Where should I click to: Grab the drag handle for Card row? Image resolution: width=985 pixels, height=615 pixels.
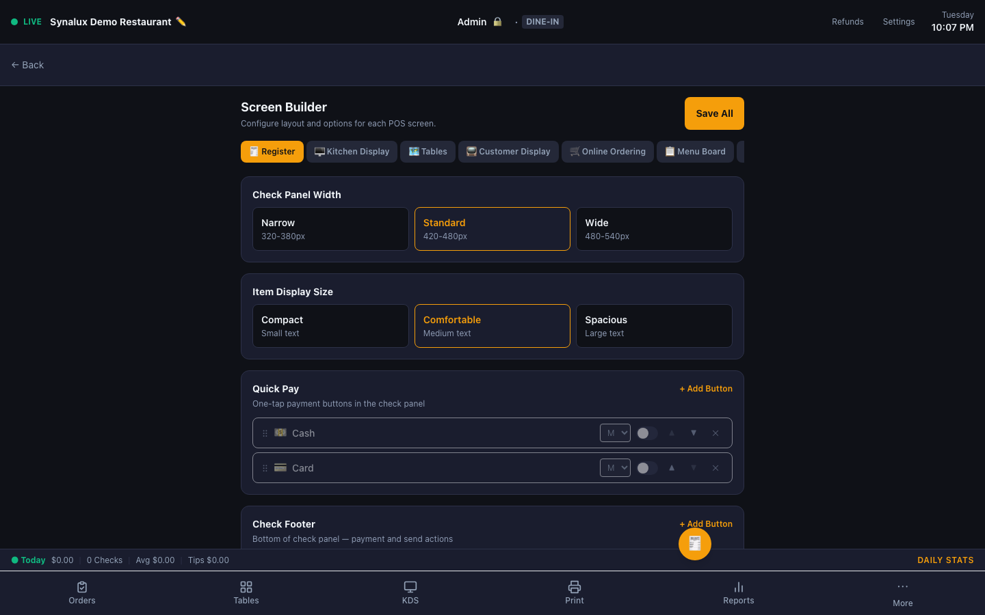265,468
